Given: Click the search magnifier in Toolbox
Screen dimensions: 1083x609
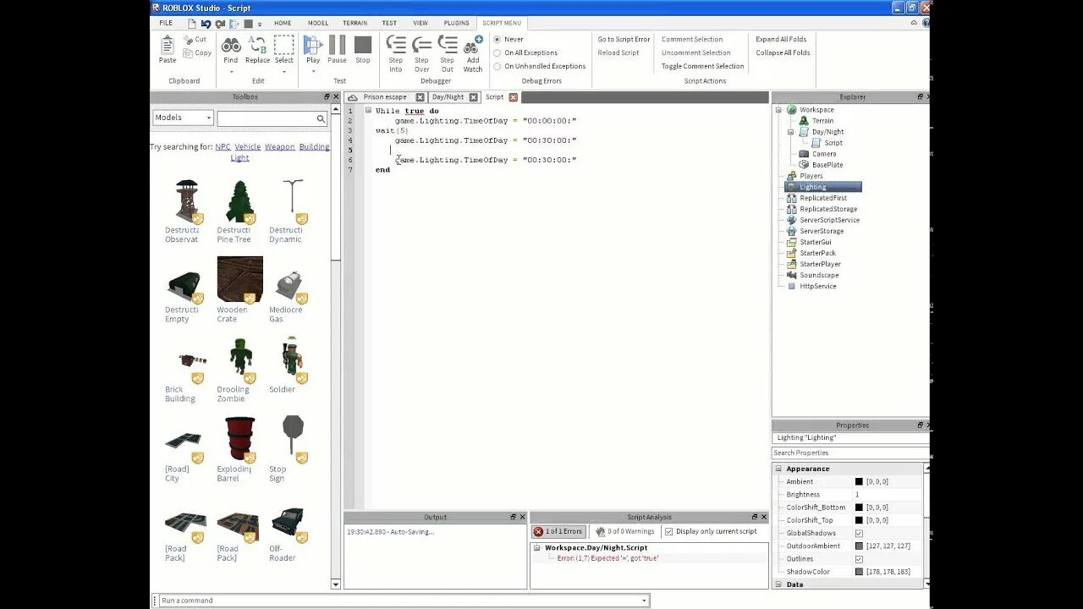Looking at the screenshot, I should [x=321, y=118].
